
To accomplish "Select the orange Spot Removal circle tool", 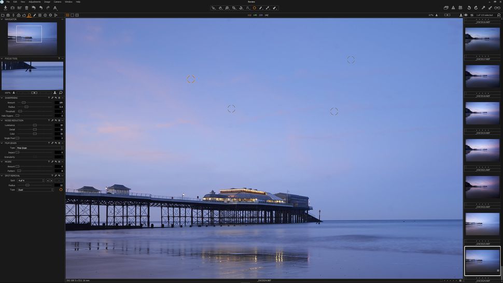I will [255, 8].
